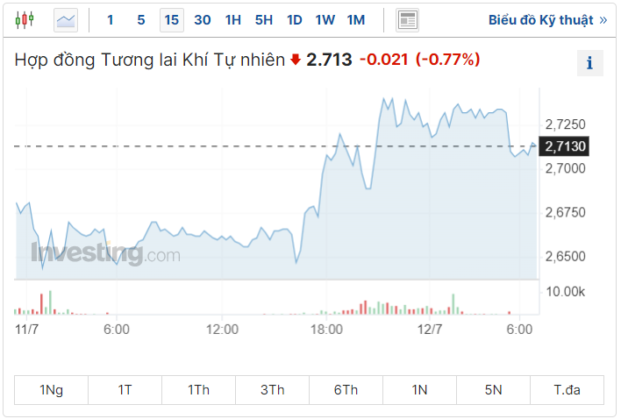The width and height of the screenshot is (621, 419).
Task: Click the Investing.com watermark logo
Action: point(105,254)
